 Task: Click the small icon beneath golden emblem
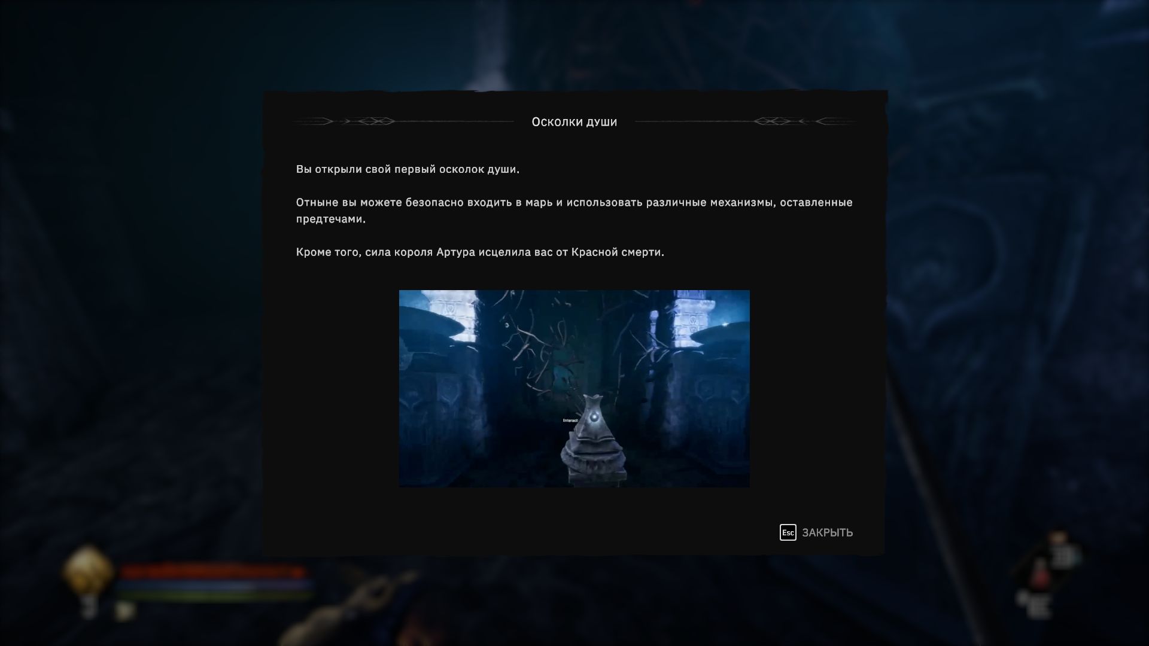[x=89, y=607]
